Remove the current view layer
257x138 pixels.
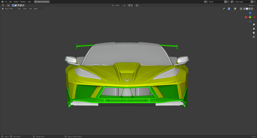click(254, 2)
